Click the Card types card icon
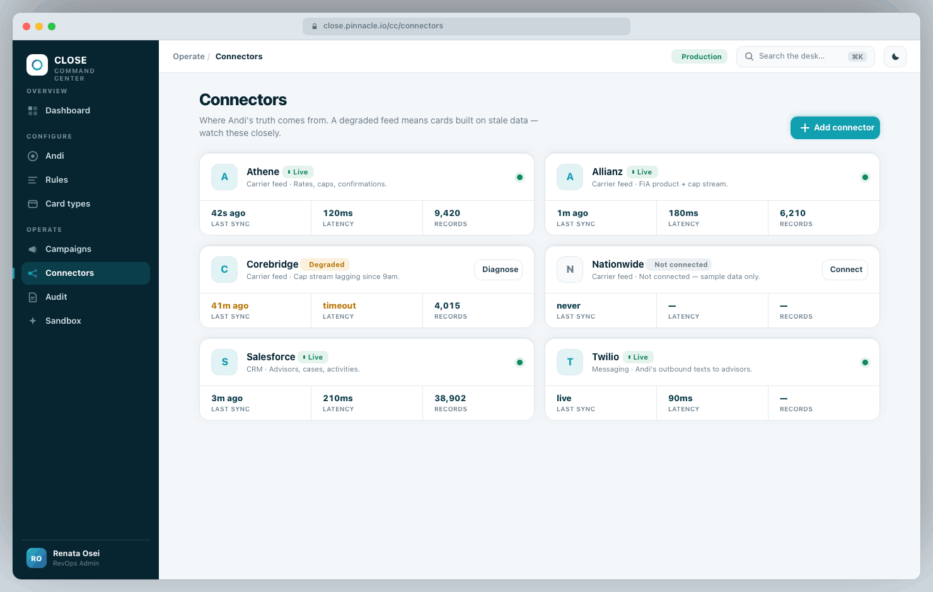933x592 pixels. point(33,204)
